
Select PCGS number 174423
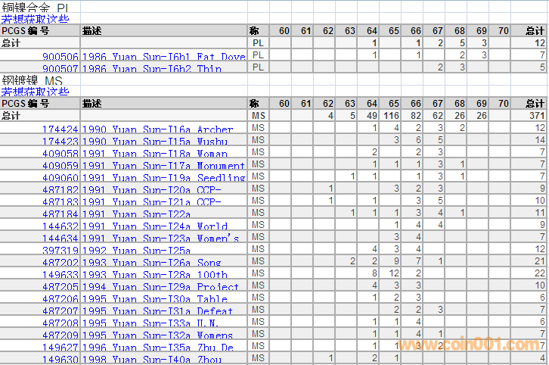tap(60, 142)
